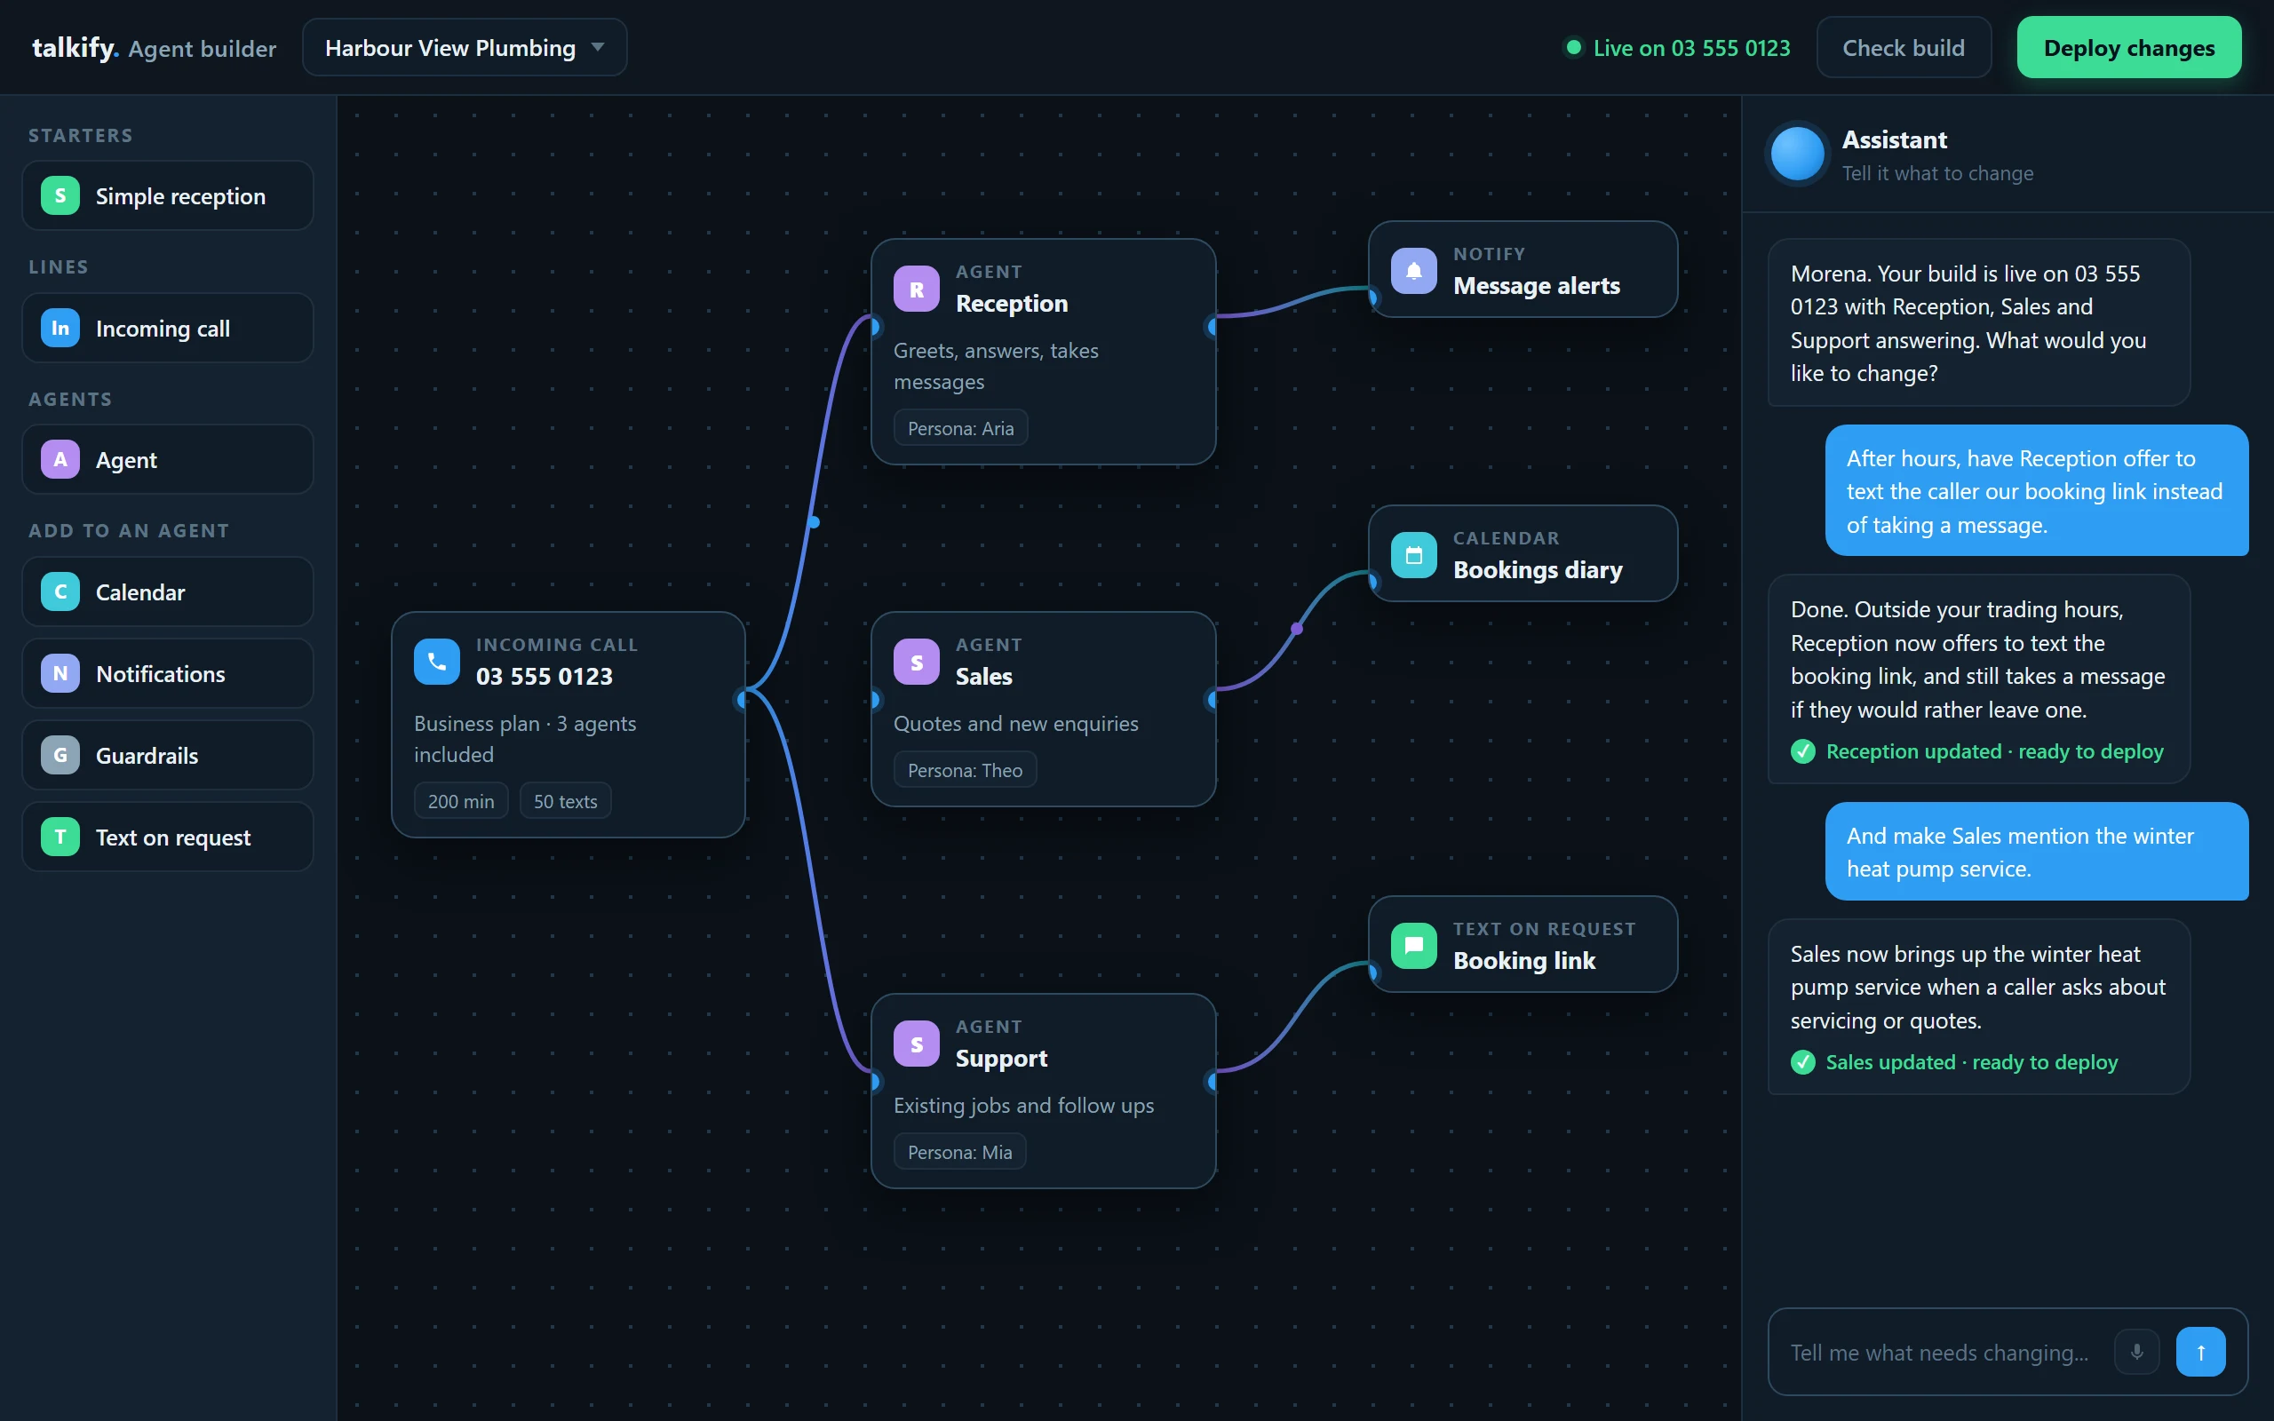The width and height of the screenshot is (2274, 1421).
Task: Select the Guardrails sidebar item
Action: click(167, 756)
